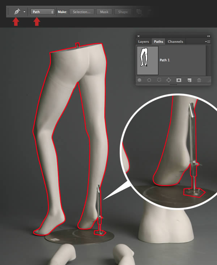The image size is (217, 265).
Task: Open the Paths panel flyout menu
Action: (x=208, y=41)
